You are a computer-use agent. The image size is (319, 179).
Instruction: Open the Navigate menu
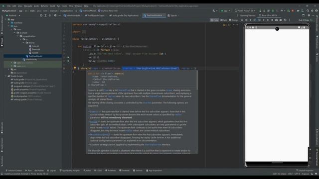coord(28,6)
